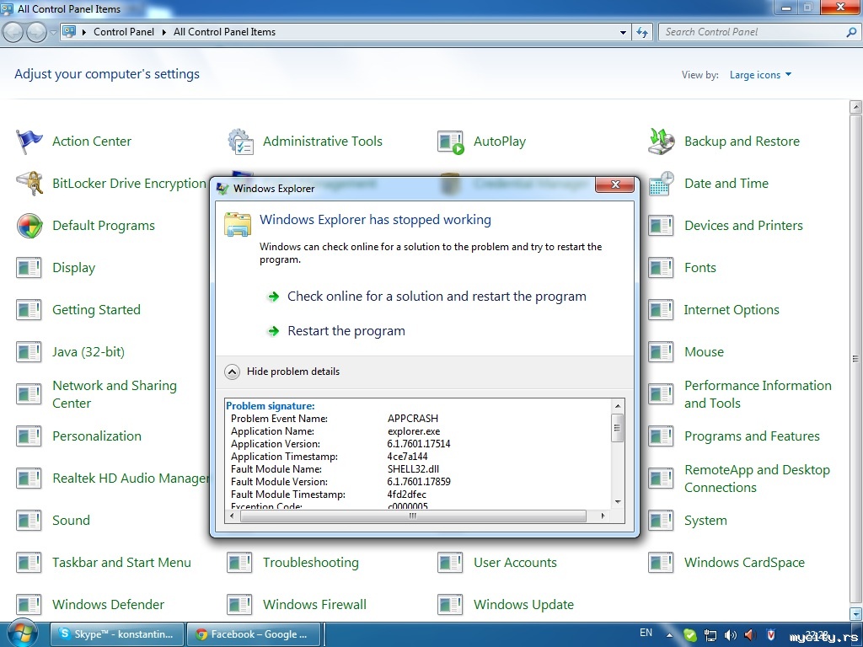Image resolution: width=863 pixels, height=647 pixels.
Task: Click the volume speaker tray icon
Action: point(728,634)
